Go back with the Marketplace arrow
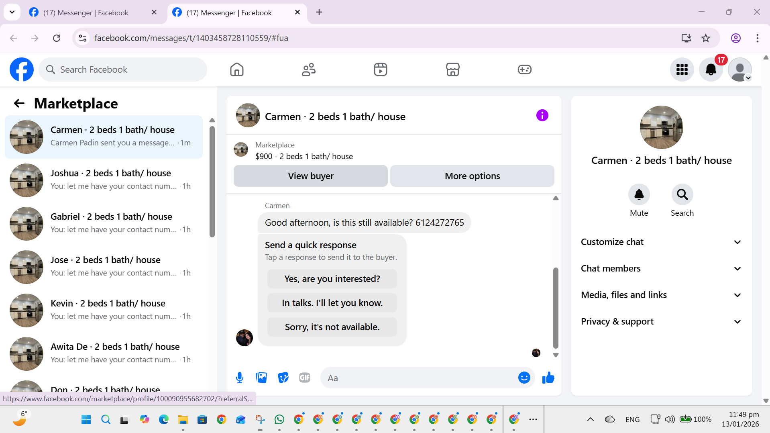Screen dimensions: 770x433 (19, 103)
